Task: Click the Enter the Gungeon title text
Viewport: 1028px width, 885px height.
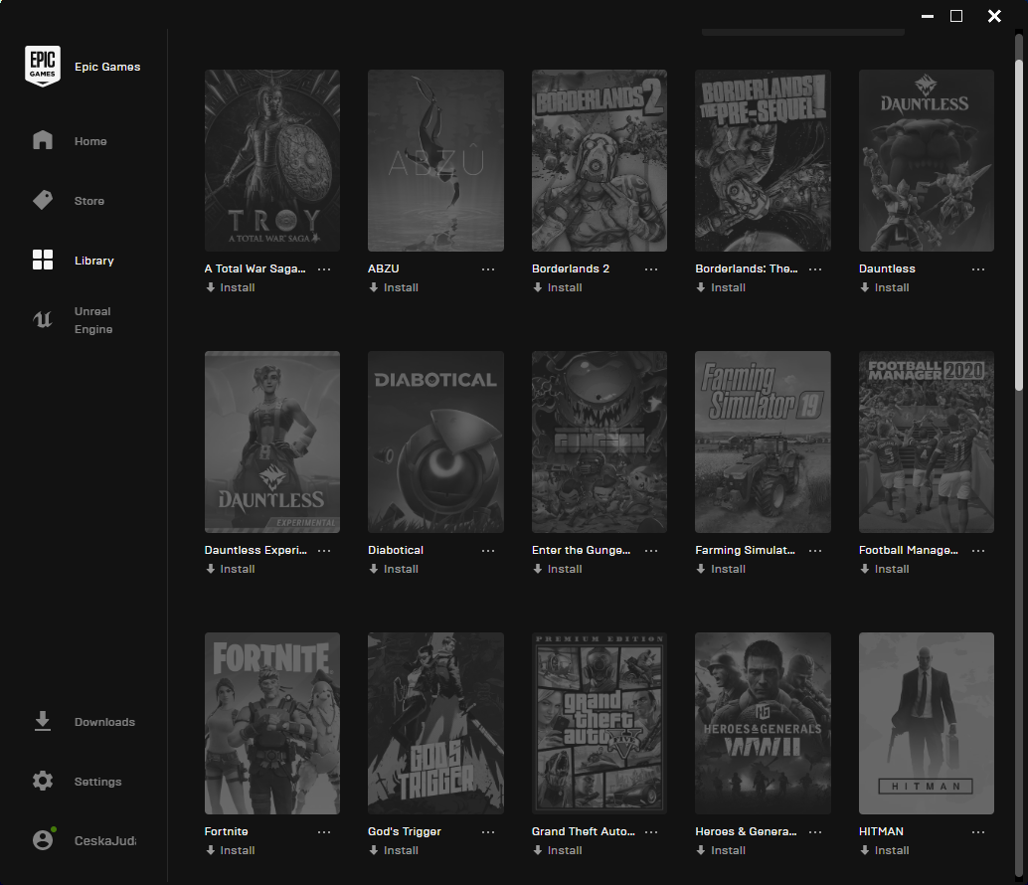Action: pos(581,550)
